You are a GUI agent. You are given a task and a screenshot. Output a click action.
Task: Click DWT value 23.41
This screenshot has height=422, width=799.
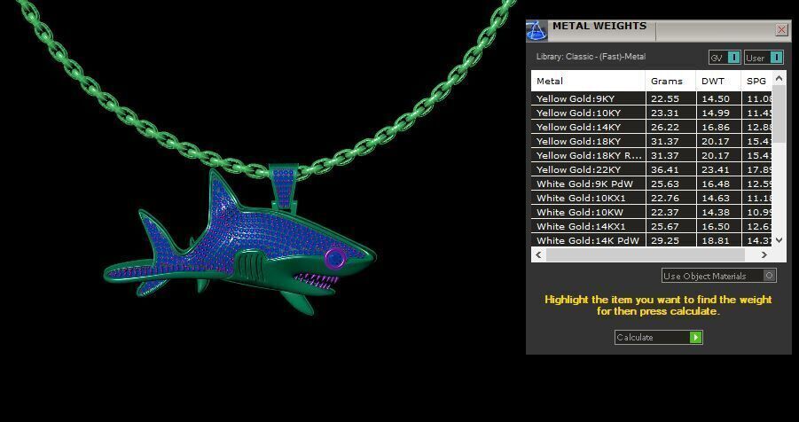pyautogui.click(x=716, y=169)
